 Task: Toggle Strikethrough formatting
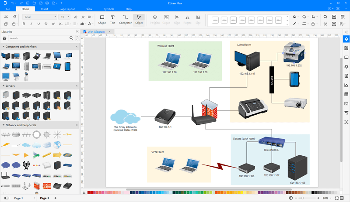(x=46, y=24)
